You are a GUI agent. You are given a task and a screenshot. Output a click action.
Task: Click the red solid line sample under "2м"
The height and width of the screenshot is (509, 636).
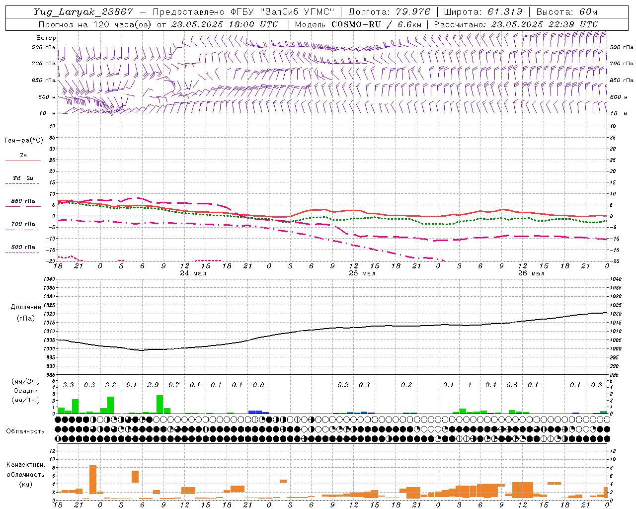click(23, 161)
